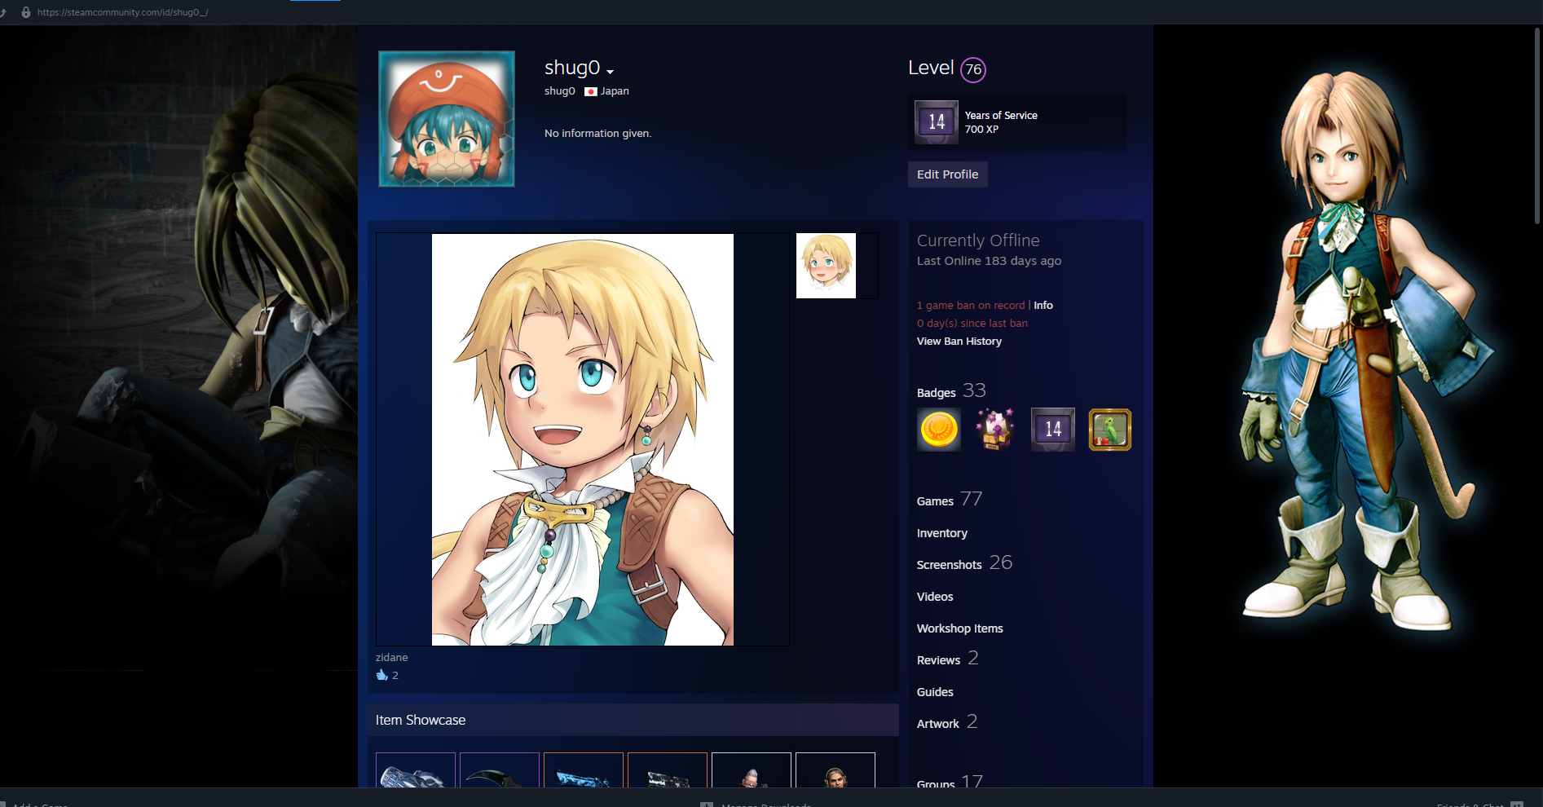Open the Guides link
The image size is (1543, 807).
pyautogui.click(x=935, y=692)
